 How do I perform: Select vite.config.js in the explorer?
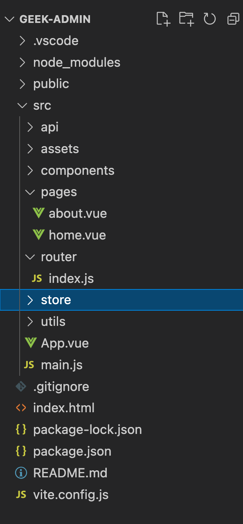pos(71,495)
